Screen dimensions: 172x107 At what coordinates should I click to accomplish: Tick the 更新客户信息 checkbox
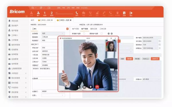(101, 34)
